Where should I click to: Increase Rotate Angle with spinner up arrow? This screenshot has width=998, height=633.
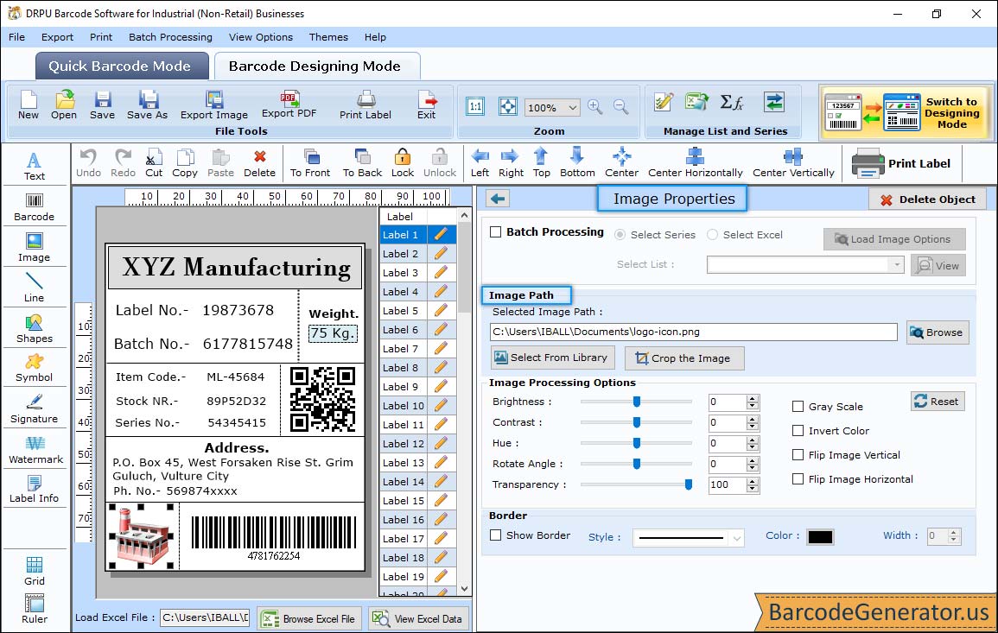[753, 460]
